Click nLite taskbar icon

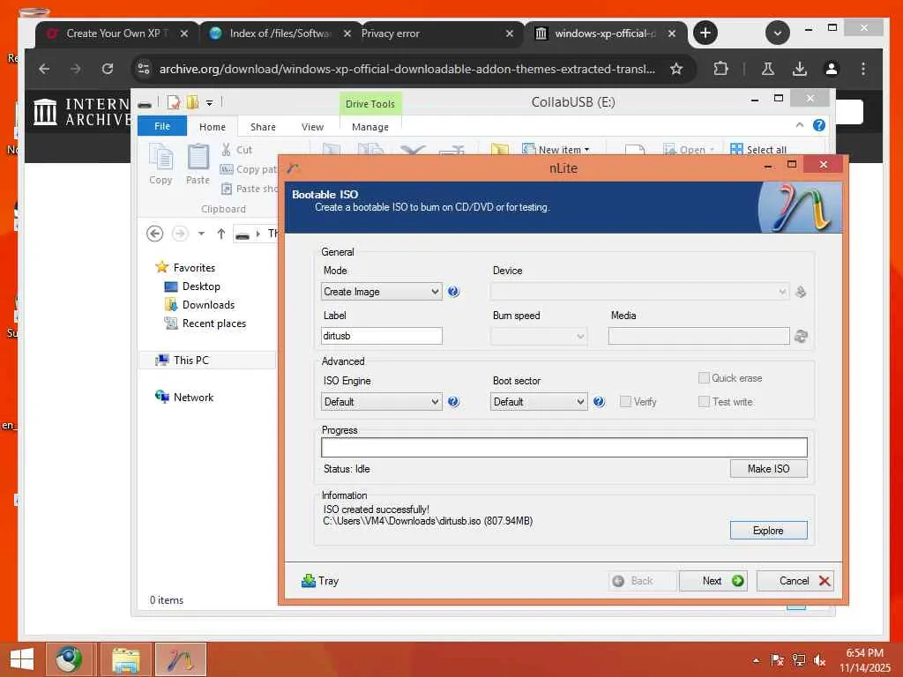[x=181, y=659]
